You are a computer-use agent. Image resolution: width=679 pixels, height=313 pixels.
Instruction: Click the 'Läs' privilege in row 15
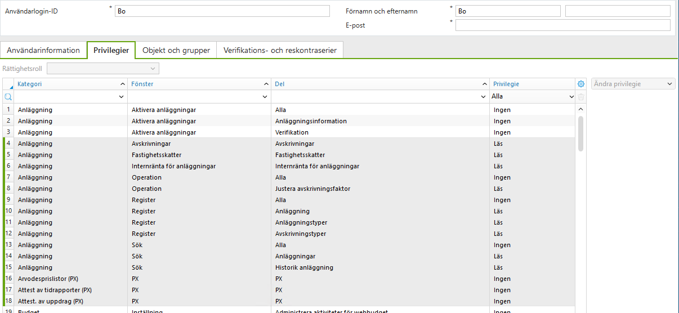point(533,267)
